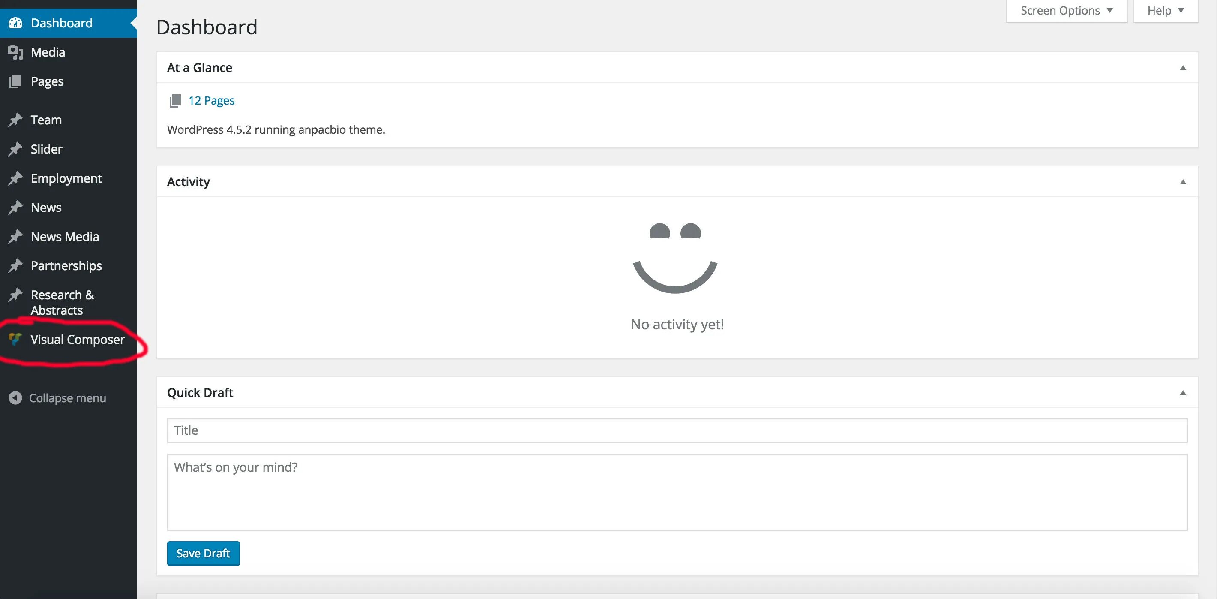1217x599 pixels.
Task: Click the Collapse menu icon
Action: pyautogui.click(x=14, y=397)
